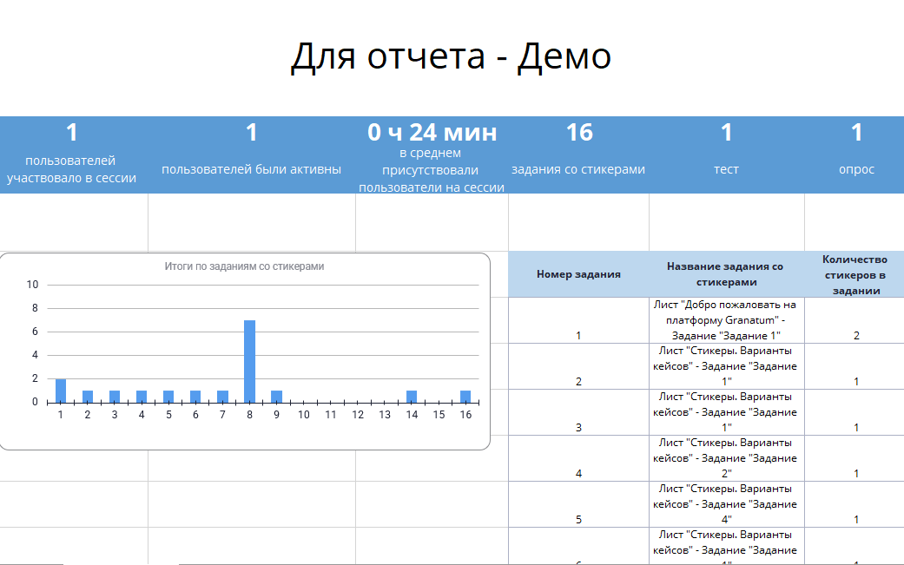Click the "Номер задания" column header
This screenshot has height=565, width=904.
click(x=578, y=274)
